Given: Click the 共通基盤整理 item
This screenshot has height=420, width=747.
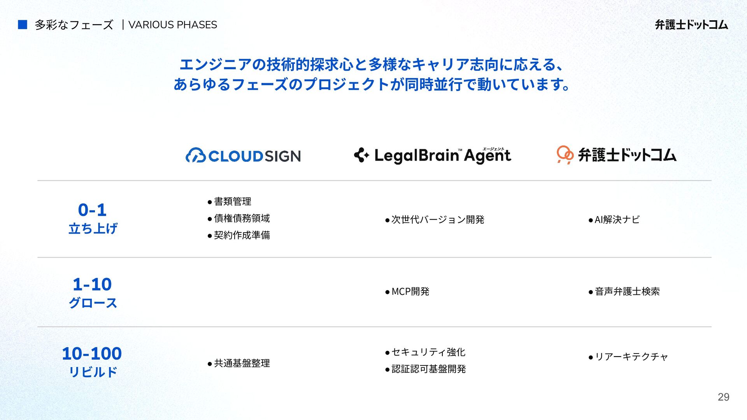Looking at the screenshot, I should [242, 363].
